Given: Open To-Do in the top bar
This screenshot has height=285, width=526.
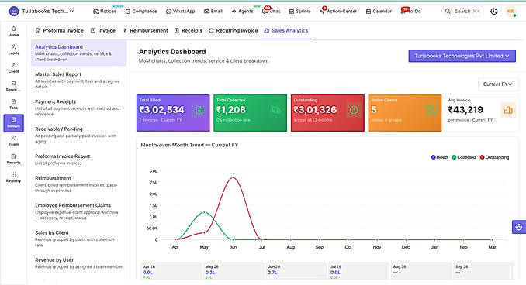Looking at the screenshot, I should [410, 12].
